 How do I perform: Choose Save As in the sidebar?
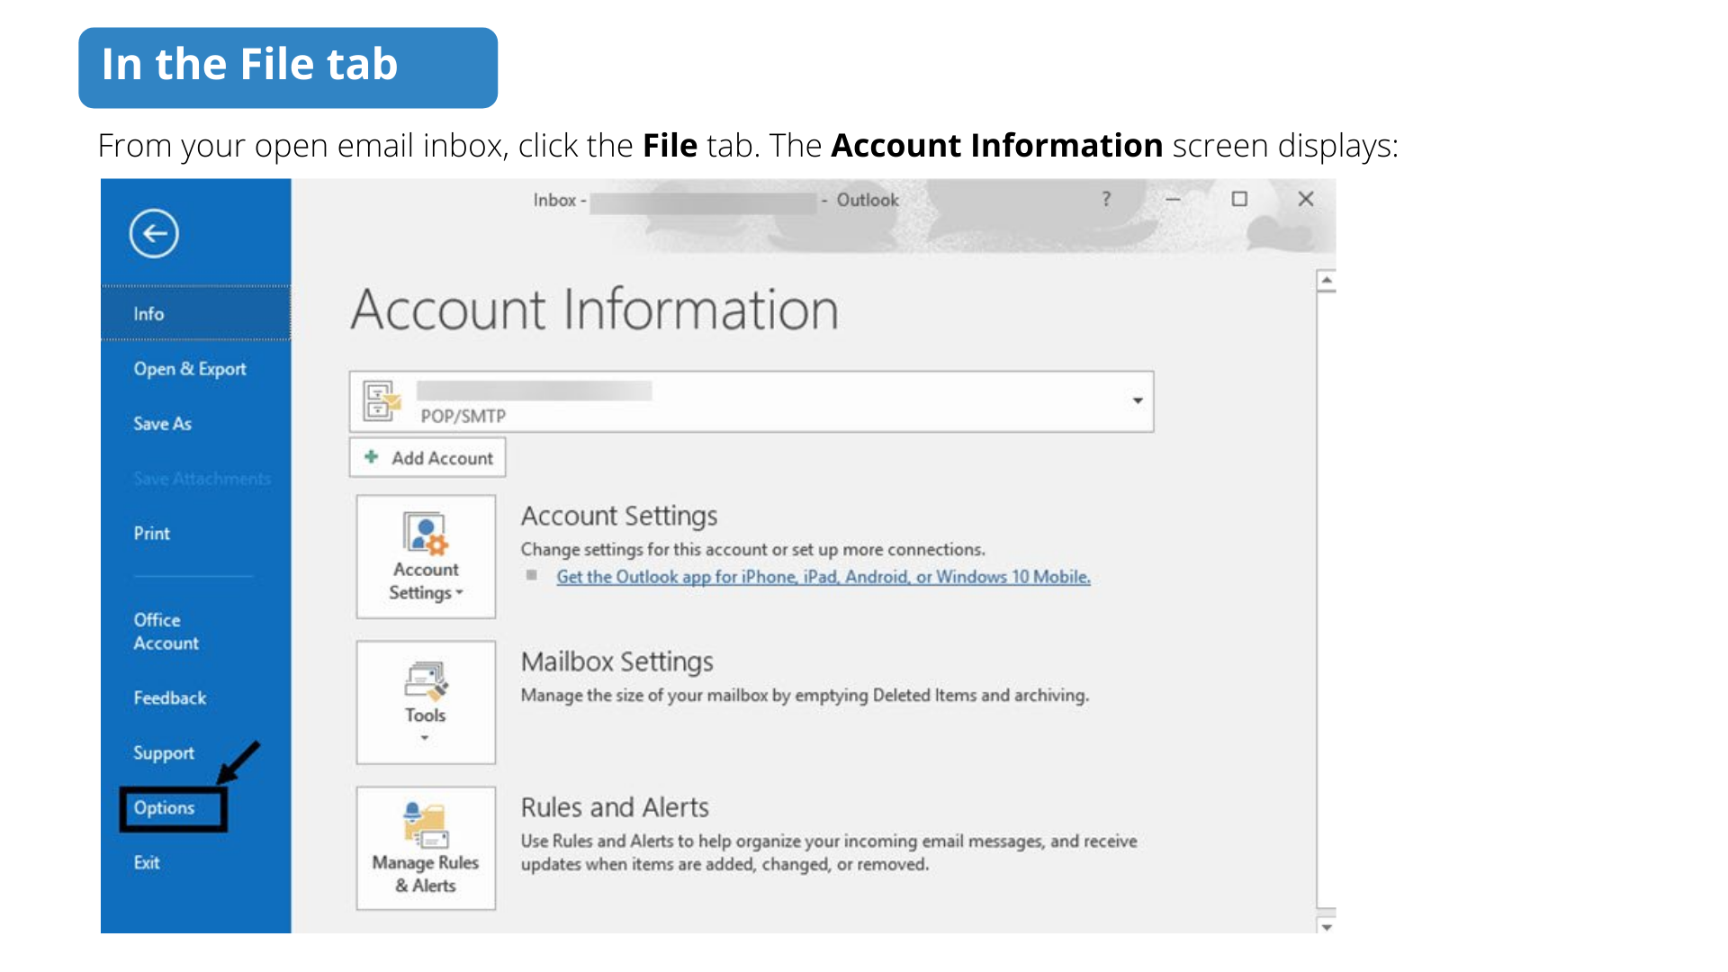[x=163, y=424]
